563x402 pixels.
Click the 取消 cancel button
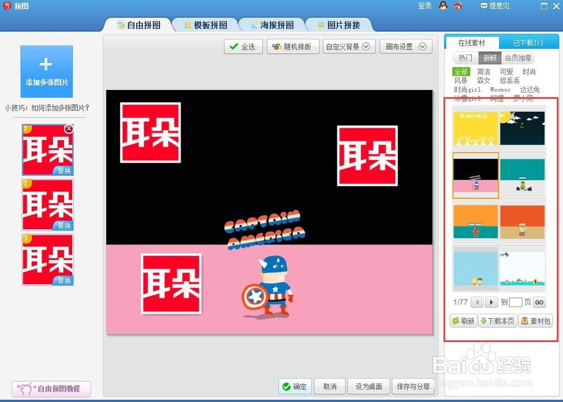329,387
